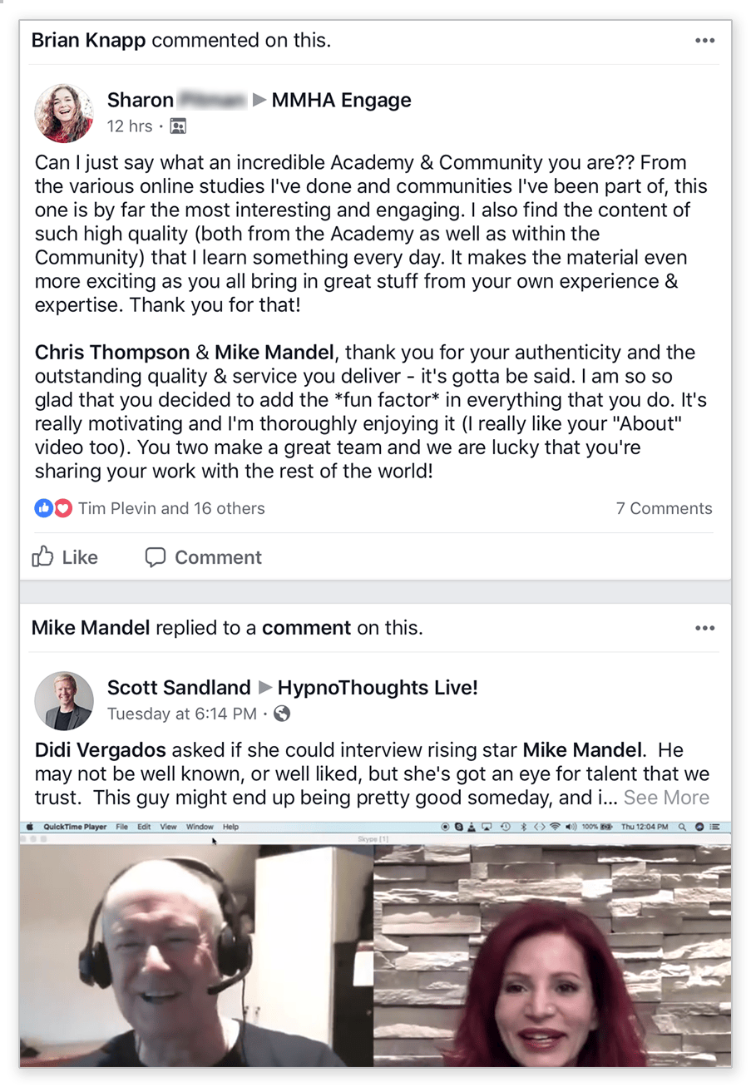Open MMHA Engage group link

point(343,101)
